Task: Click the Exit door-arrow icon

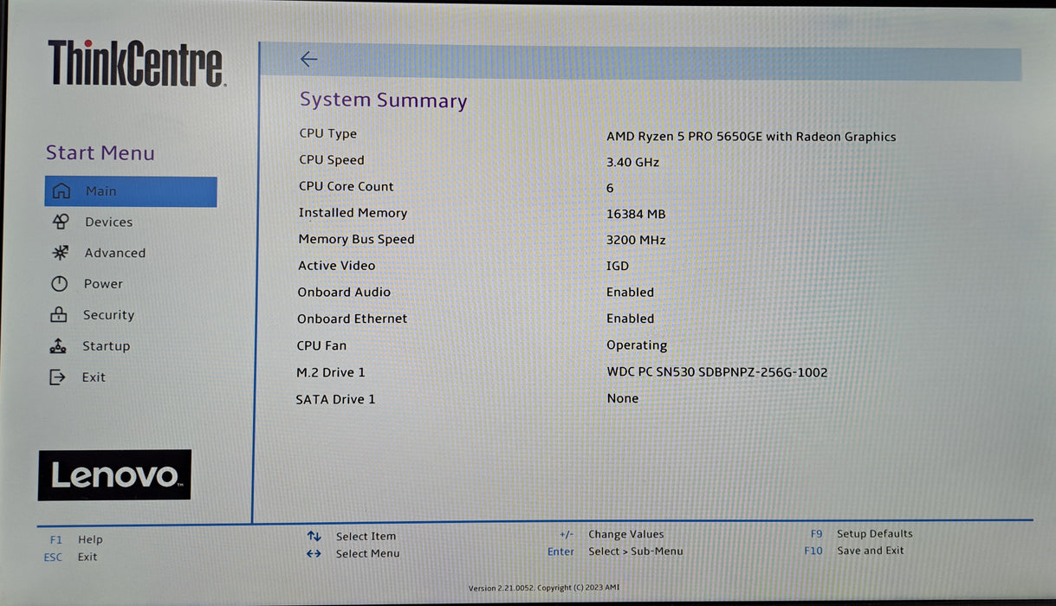Action: (57, 377)
